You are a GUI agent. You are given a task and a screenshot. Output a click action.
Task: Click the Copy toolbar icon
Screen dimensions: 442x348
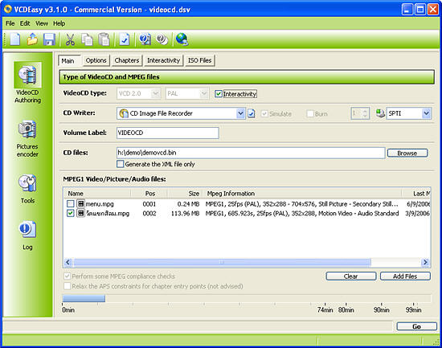pyautogui.click(x=87, y=39)
